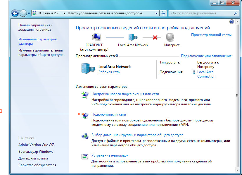Click the См. также label
This screenshot has height=175, width=242.
click(27, 138)
